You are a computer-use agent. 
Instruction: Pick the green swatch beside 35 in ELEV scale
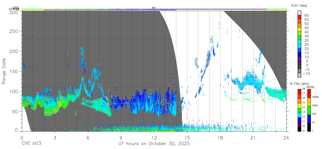[x=299, y=38]
